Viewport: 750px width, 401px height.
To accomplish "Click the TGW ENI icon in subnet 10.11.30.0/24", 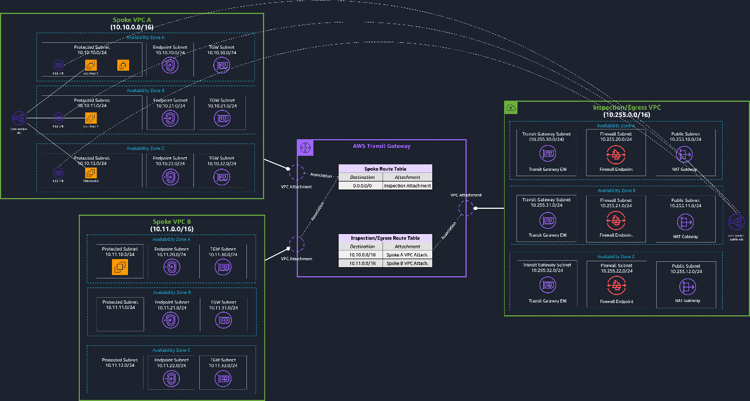I will (223, 267).
